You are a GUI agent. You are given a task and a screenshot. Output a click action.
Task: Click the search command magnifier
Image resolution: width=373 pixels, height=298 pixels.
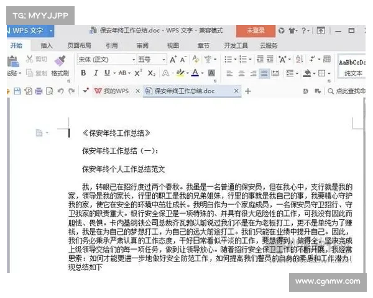click(x=331, y=91)
